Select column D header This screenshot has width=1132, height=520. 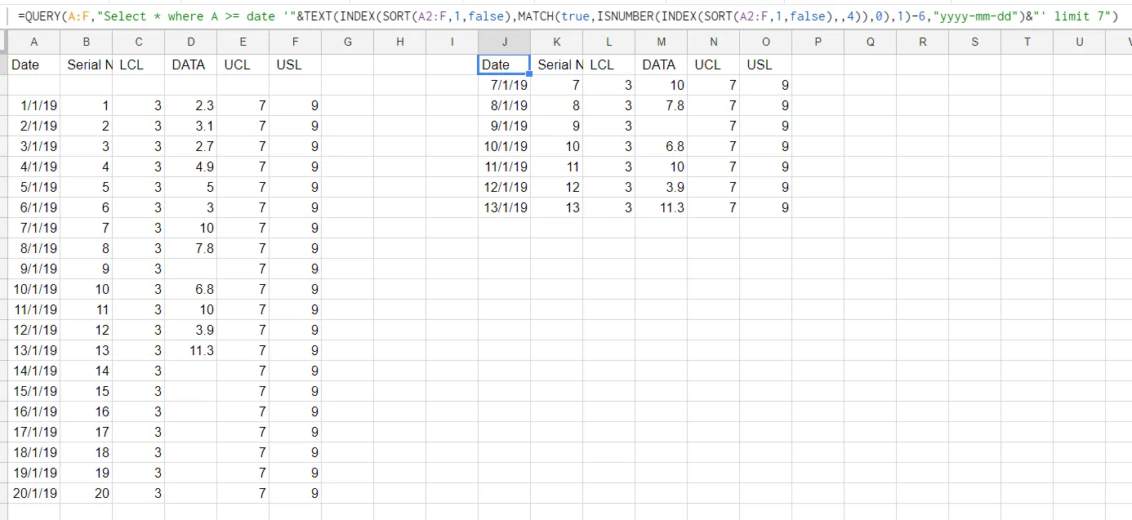(x=191, y=42)
